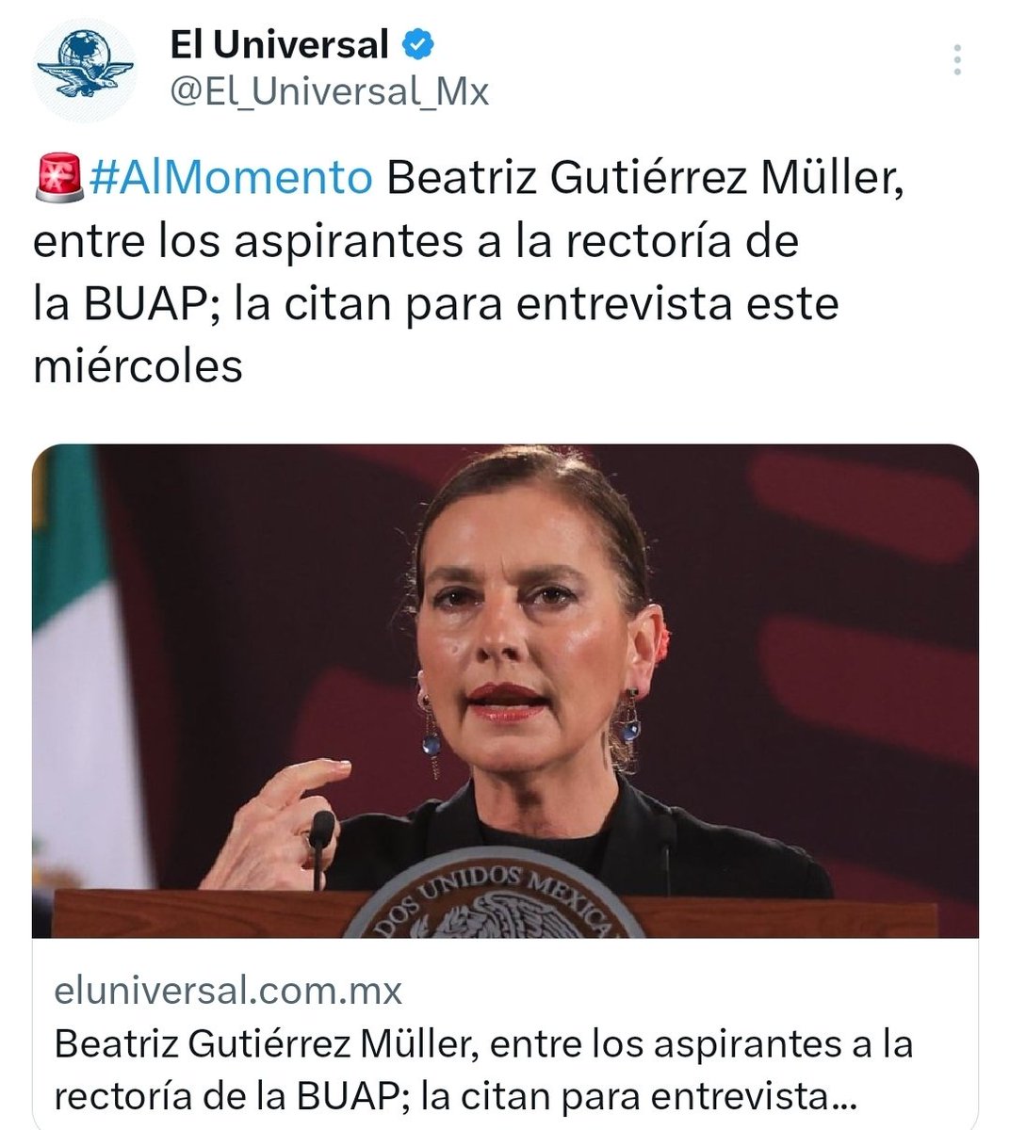Open the #AlMomento hashtag
1010x1130 pixels.
coord(231,178)
